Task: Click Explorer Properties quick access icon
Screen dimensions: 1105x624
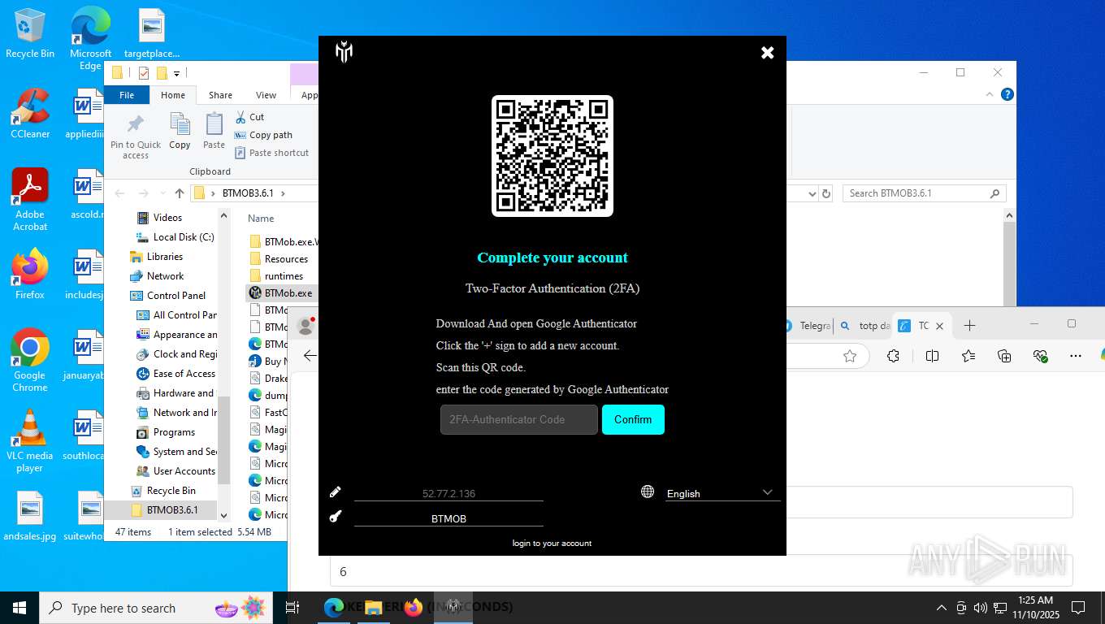Action: tap(144, 73)
